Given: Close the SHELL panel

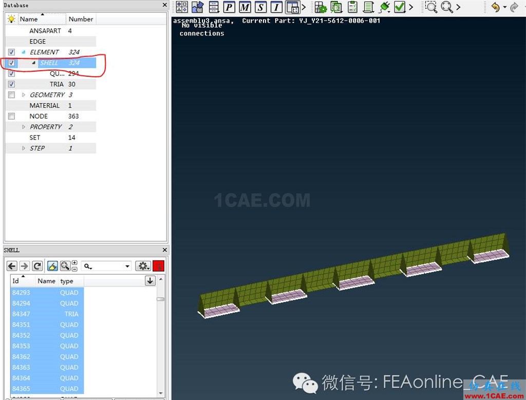Looking at the screenshot, I should (x=164, y=250).
